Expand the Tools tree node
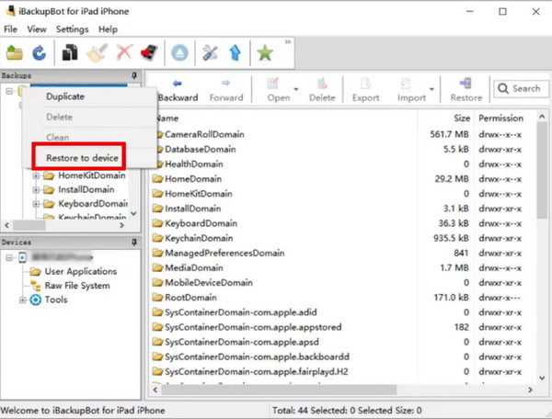Screen dimensions: 552x419 point(22,300)
